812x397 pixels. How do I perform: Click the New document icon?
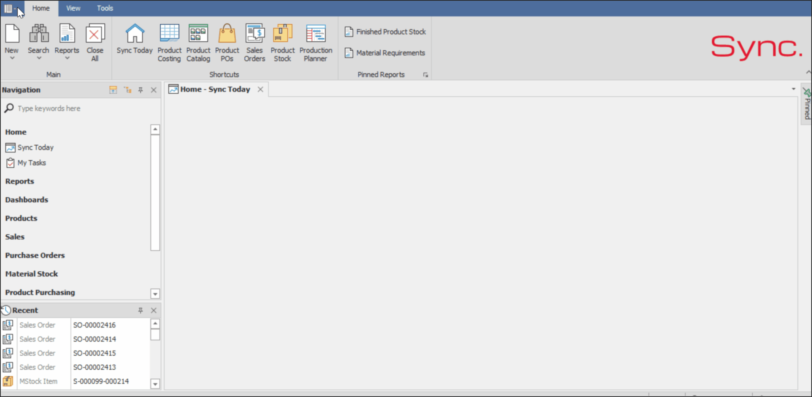[x=12, y=33]
